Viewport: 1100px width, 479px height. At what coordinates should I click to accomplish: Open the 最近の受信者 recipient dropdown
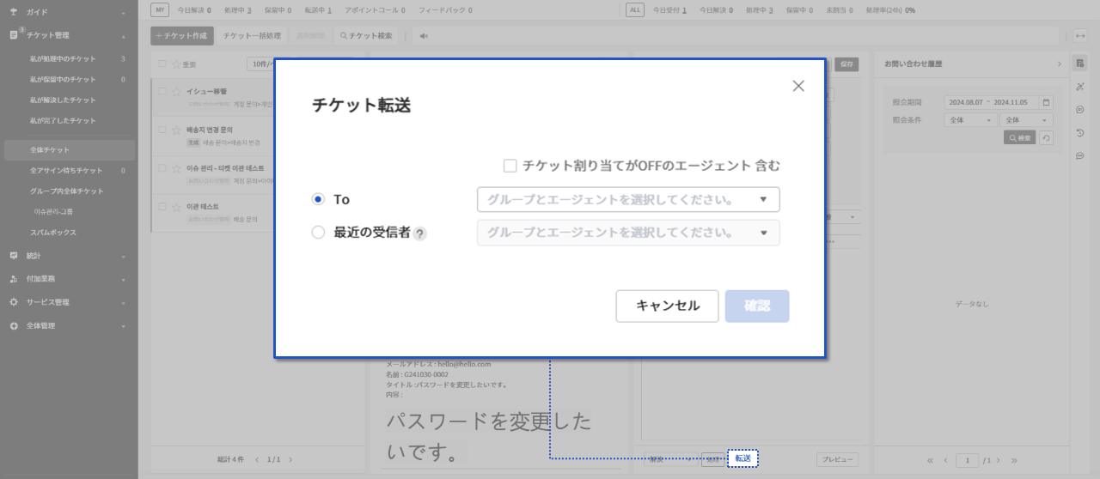click(628, 233)
